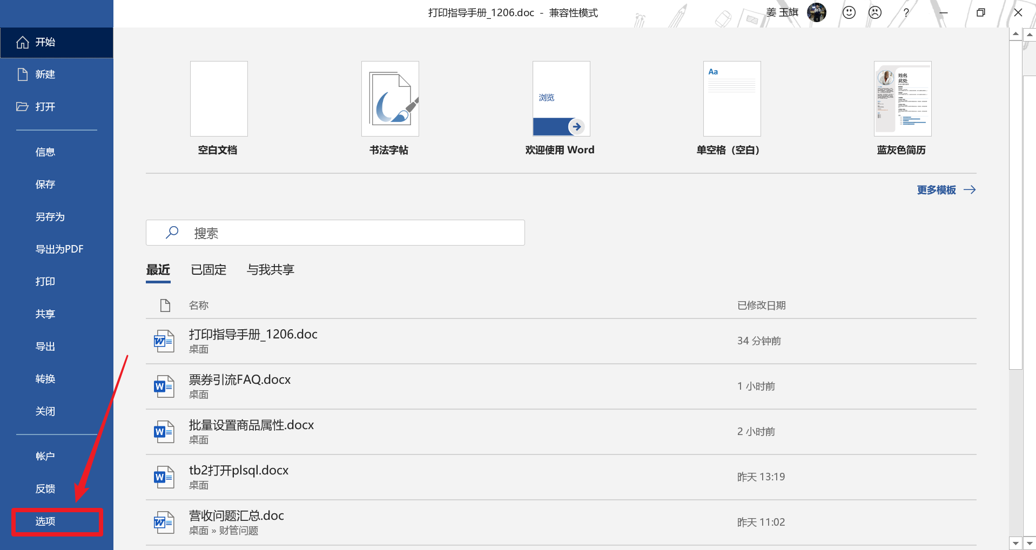The height and width of the screenshot is (550, 1036).
Task: Click the 昨天 11:02 modified time
Action: click(x=761, y=522)
